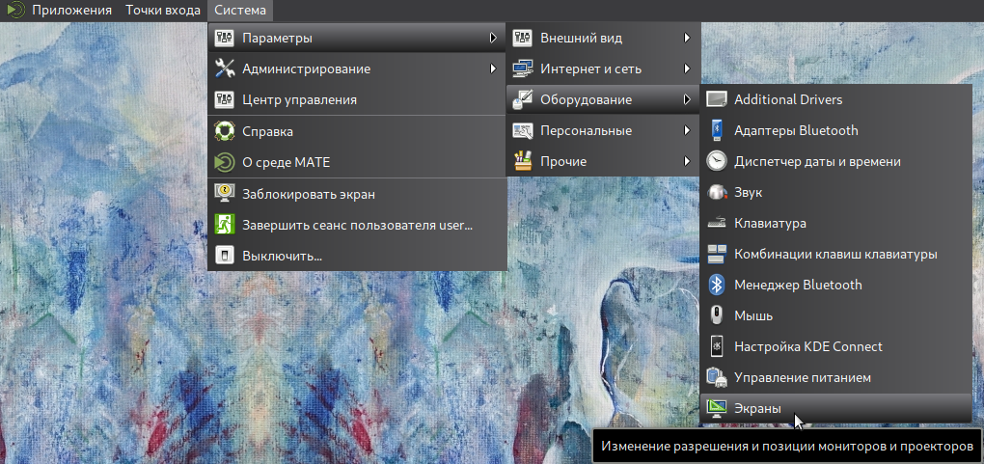Open the Внешний вид submenu
The image size is (984, 464).
coord(603,39)
